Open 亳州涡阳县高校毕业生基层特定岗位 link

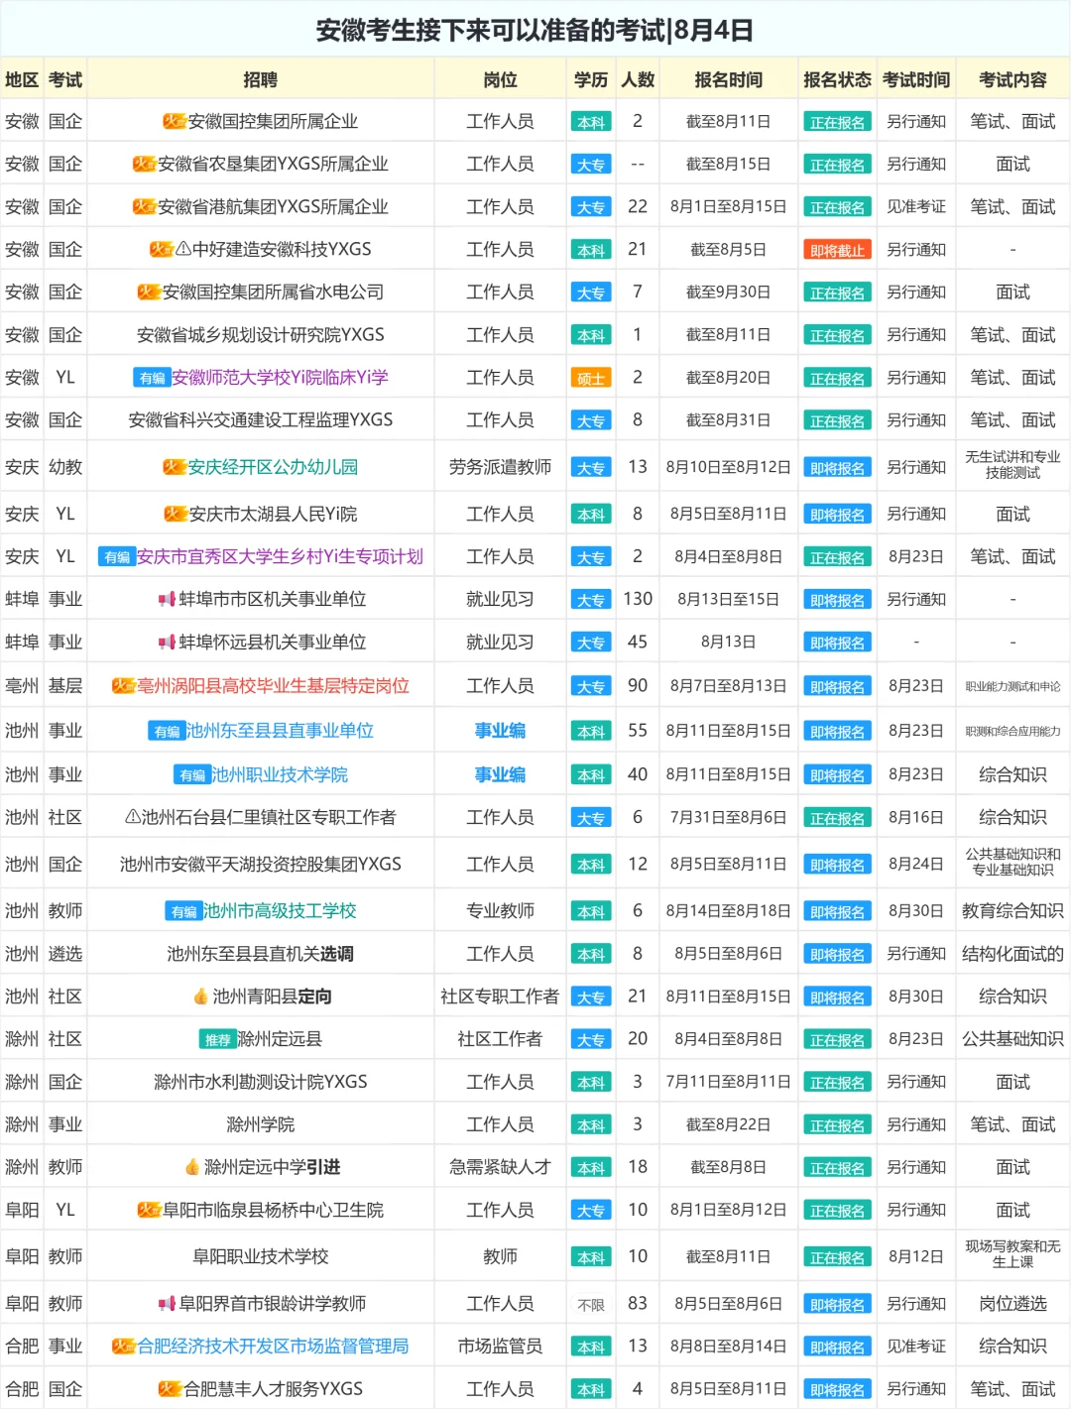coord(273,686)
